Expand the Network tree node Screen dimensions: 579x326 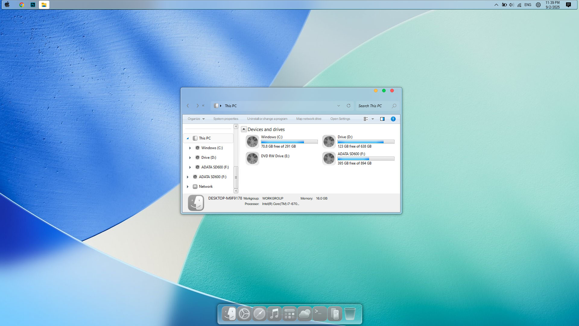point(188,187)
